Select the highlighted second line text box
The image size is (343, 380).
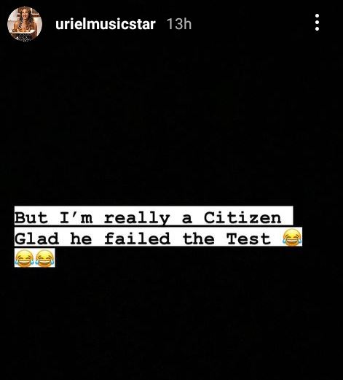pyautogui.click(x=158, y=236)
